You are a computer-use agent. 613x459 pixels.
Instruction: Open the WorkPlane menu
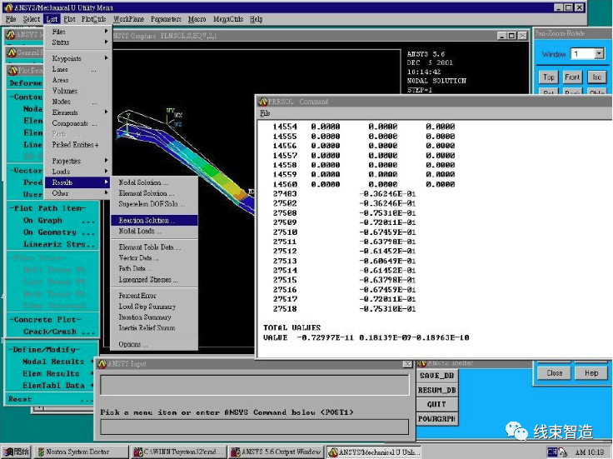pos(128,19)
